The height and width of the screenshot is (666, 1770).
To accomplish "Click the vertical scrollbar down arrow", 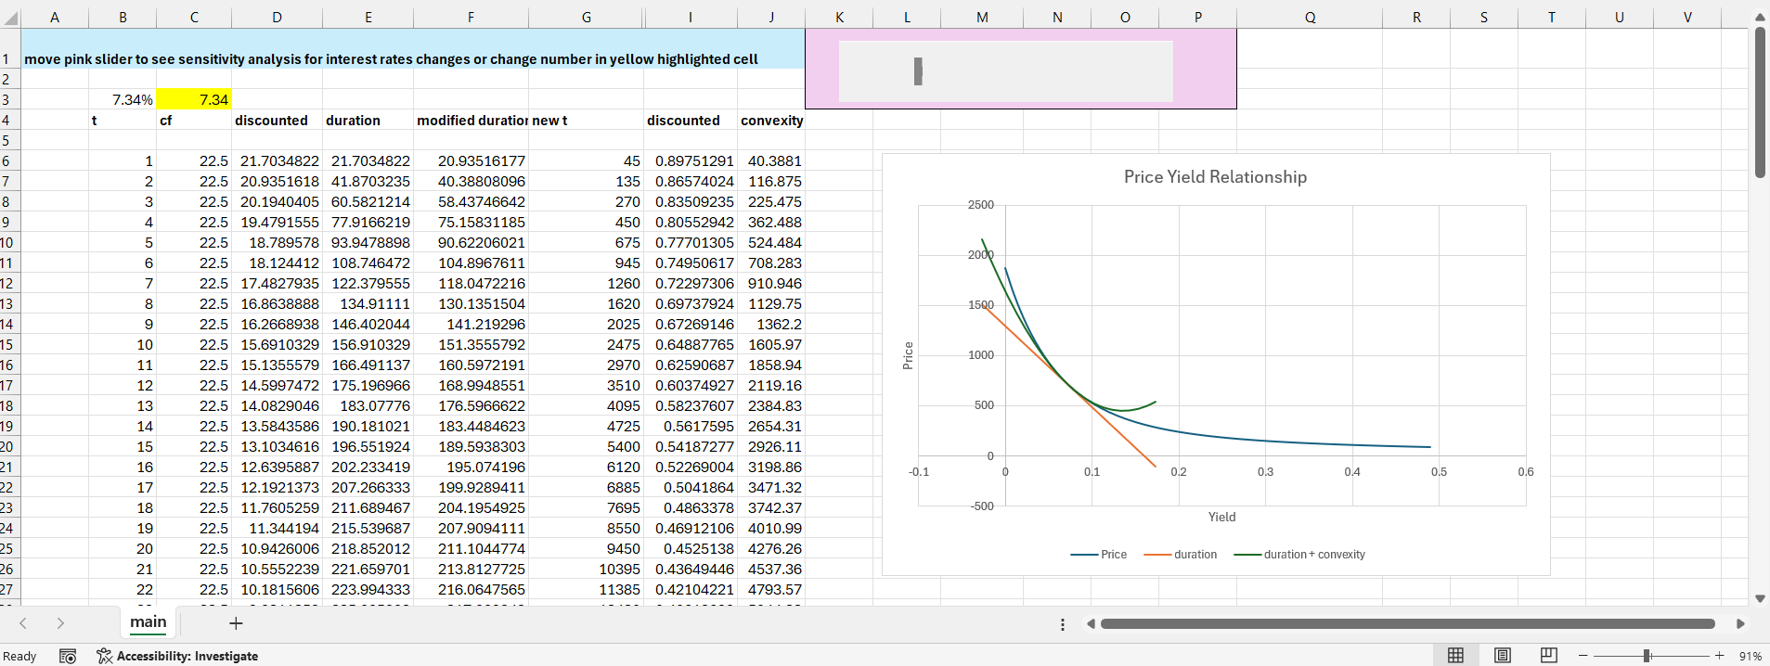I will pos(1760,599).
